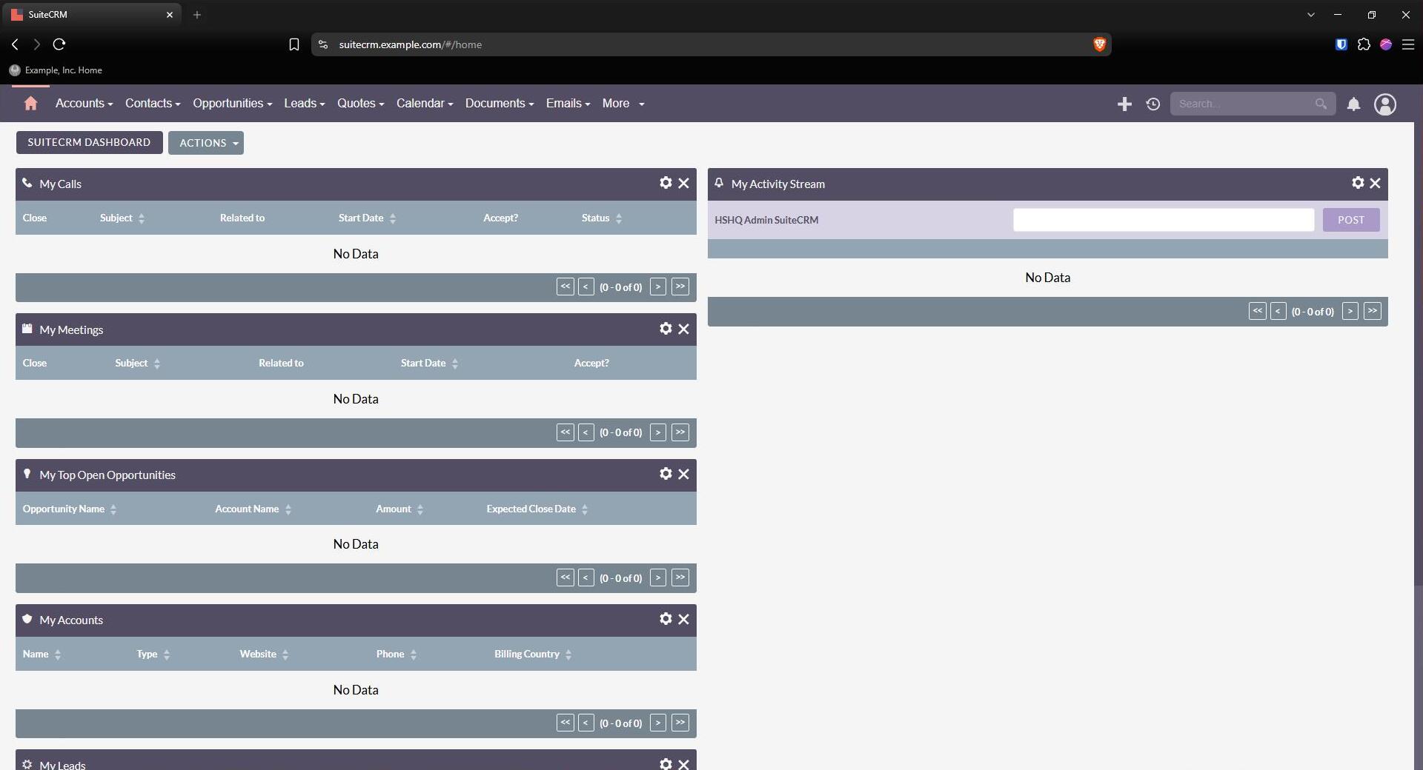This screenshot has height=770, width=1423.
Task: Open the Example, Inc. Home bookmark
Action: tap(56, 70)
